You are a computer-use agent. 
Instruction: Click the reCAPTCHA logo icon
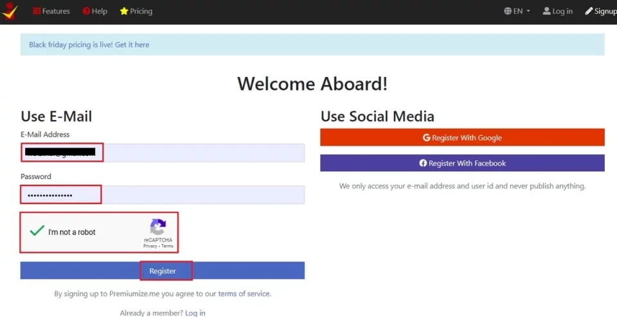pyautogui.click(x=158, y=227)
